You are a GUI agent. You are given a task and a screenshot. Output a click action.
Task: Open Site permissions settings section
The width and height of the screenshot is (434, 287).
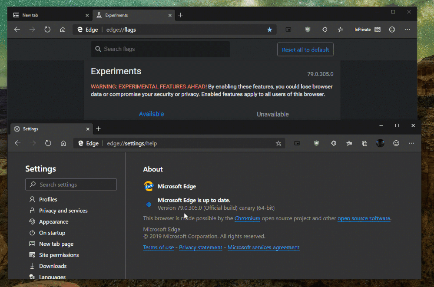[x=54, y=255]
